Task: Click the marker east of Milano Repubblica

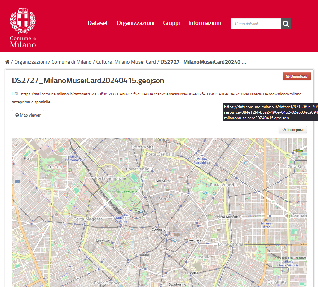Action: (246, 163)
